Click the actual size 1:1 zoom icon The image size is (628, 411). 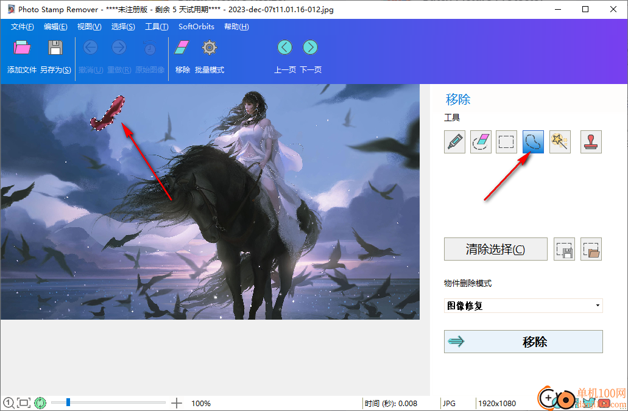pyautogui.click(x=9, y=403)
